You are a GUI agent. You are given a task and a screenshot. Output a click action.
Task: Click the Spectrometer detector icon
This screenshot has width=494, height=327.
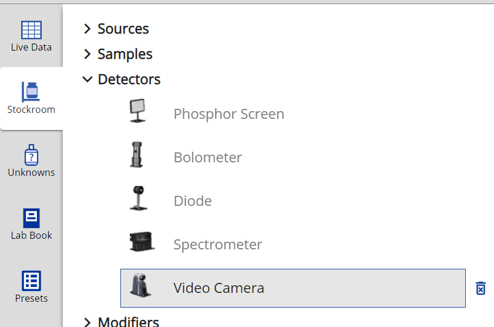(142, 242)
